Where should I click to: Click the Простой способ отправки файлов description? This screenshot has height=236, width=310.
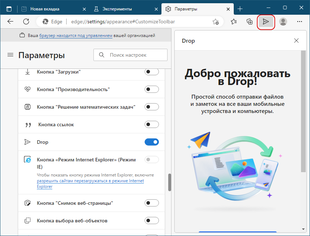[237, 104]
